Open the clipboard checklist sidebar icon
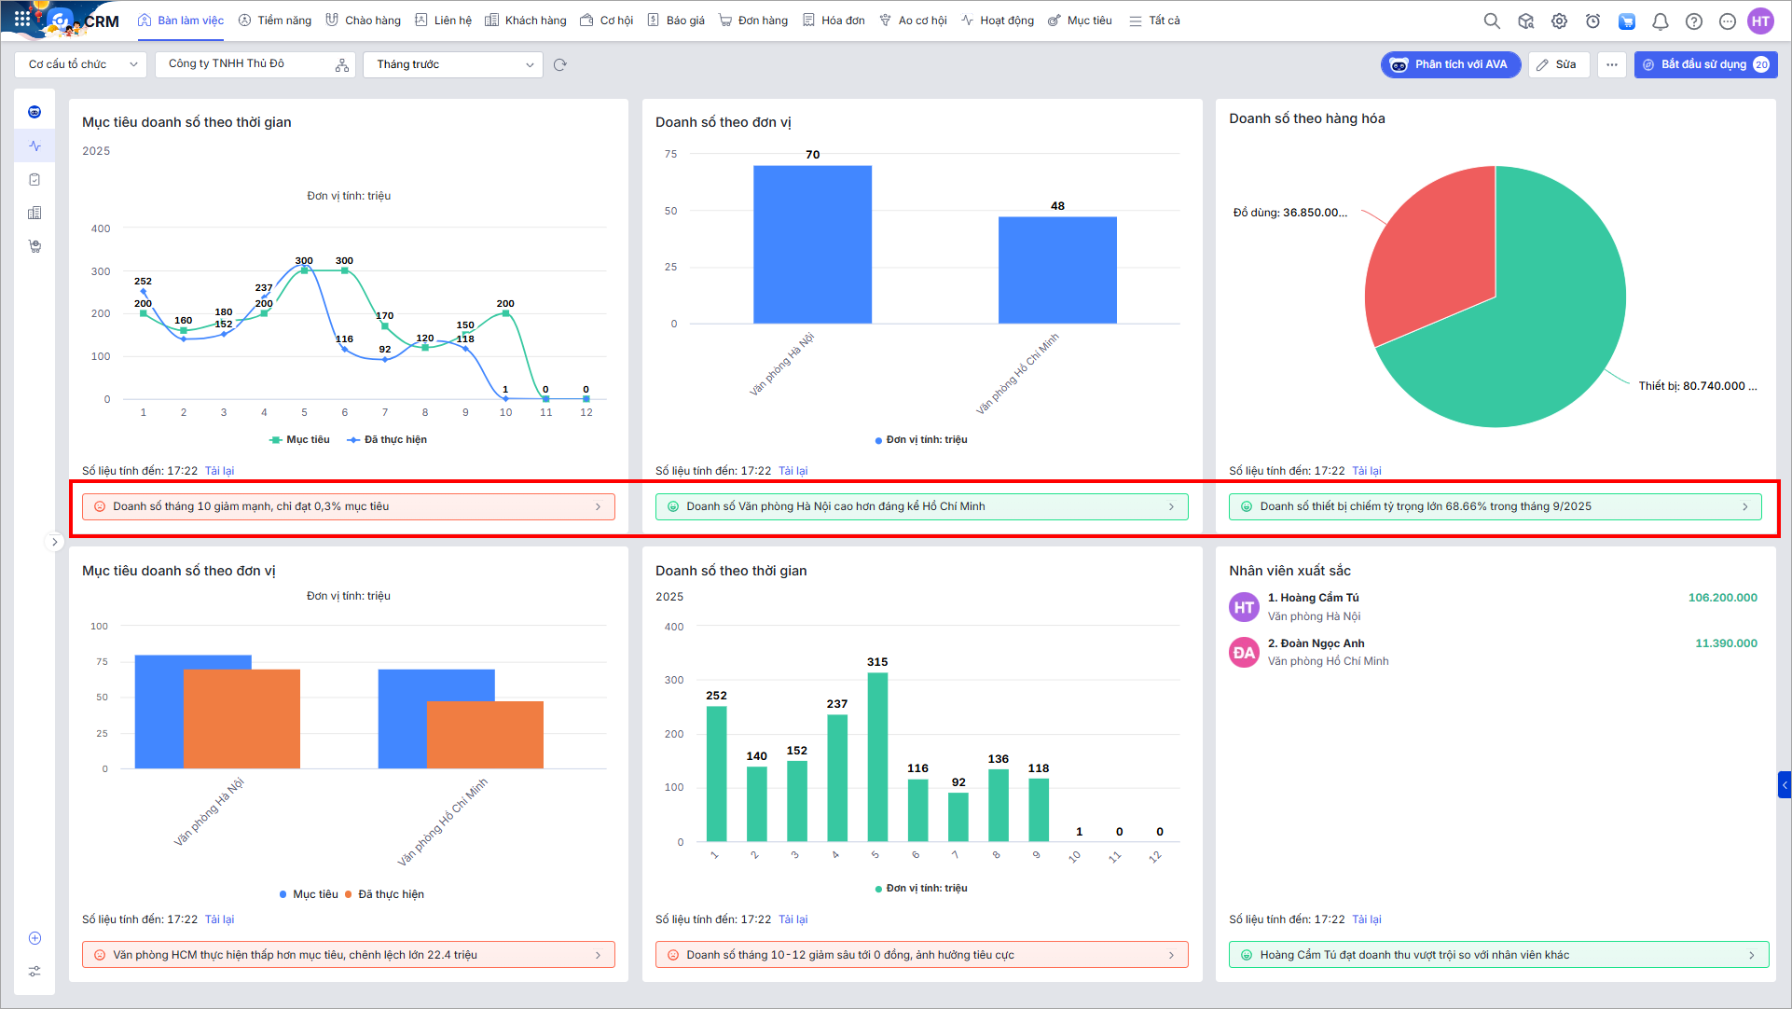 click(x=34, y=179)
